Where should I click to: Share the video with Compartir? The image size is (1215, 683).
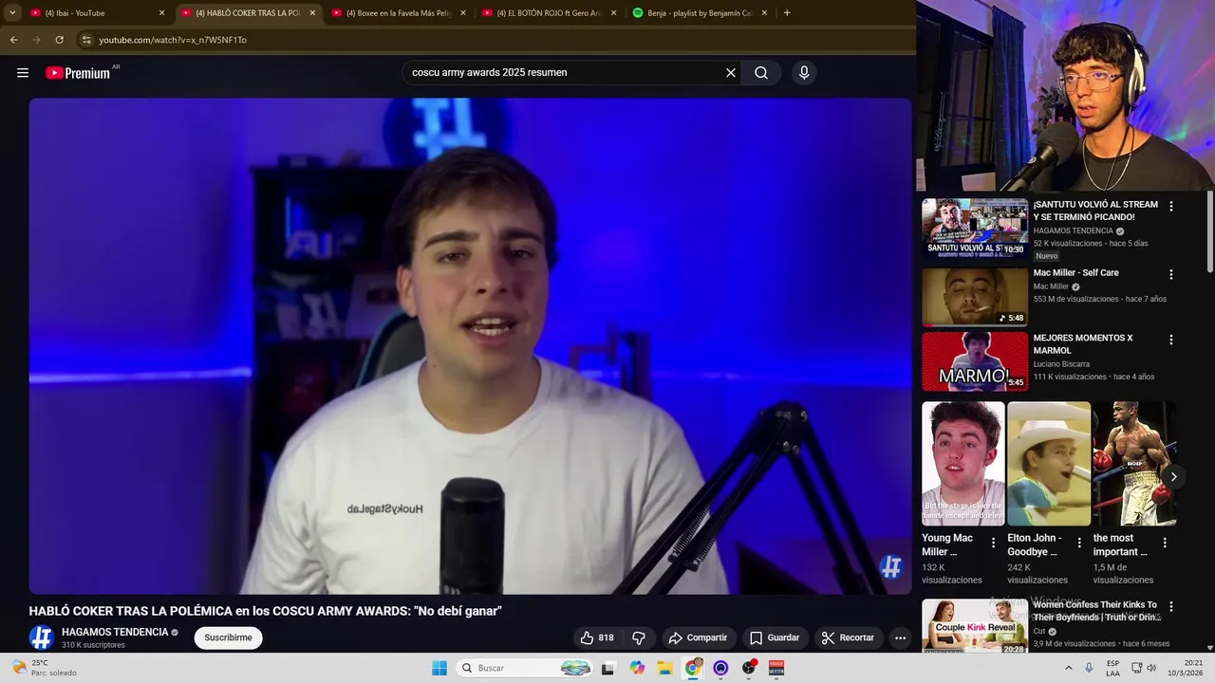pyautogui.click(x=698, y=637)
